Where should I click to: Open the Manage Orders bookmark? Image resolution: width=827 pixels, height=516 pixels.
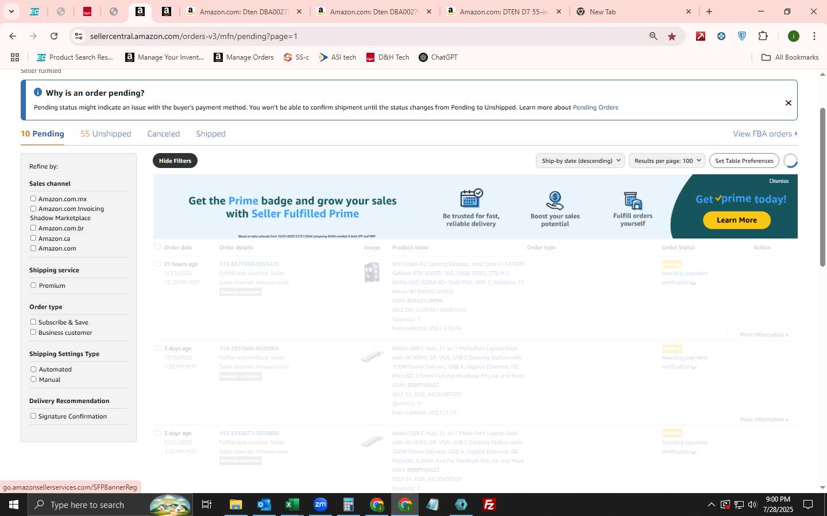point(244,57)
